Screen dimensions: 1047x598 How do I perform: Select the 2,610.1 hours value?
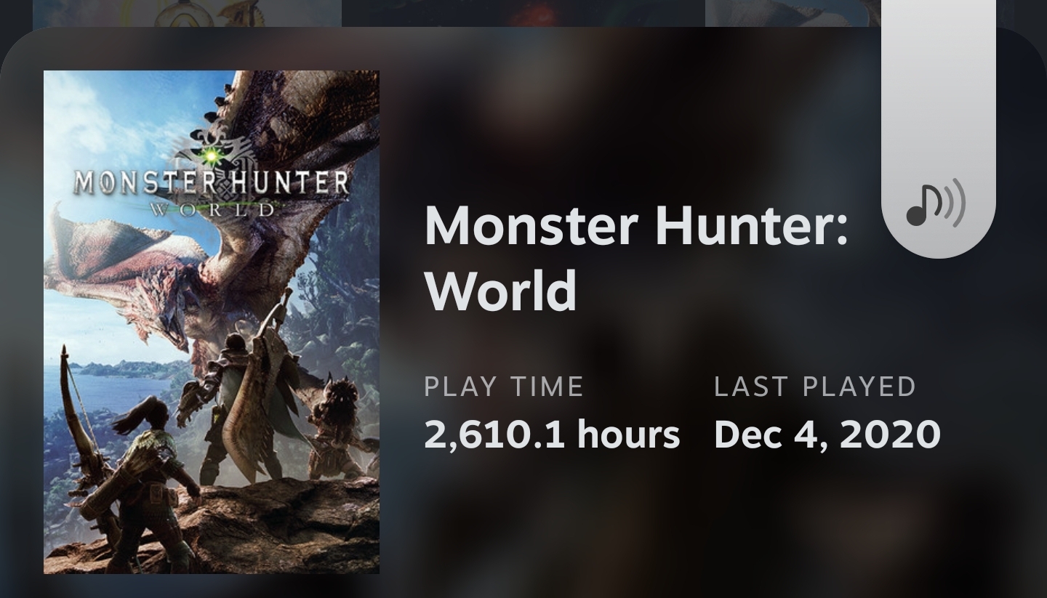coord(552,435)
